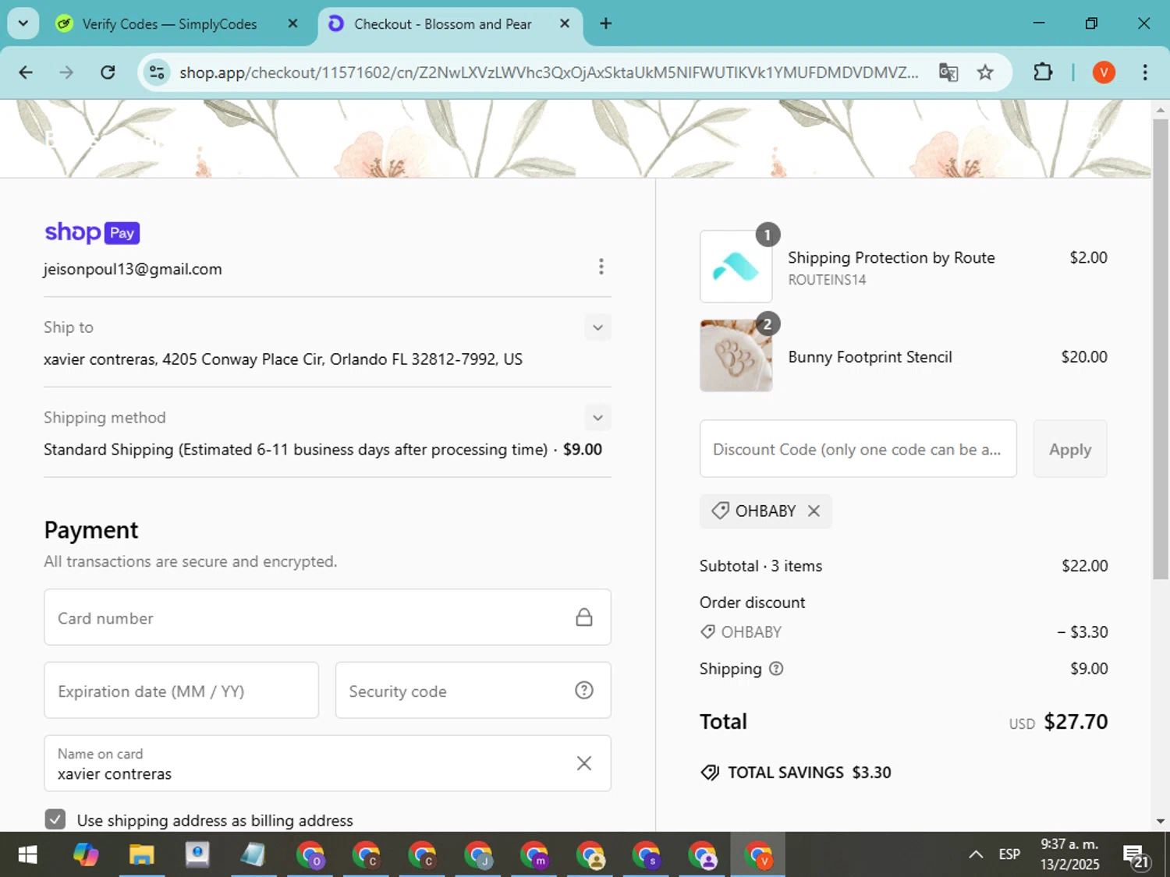
Task: Click the Name on card field
Action: 327,763
